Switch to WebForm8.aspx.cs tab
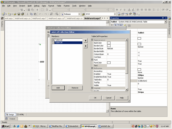172x129 pixels. [x=23, y=18]
